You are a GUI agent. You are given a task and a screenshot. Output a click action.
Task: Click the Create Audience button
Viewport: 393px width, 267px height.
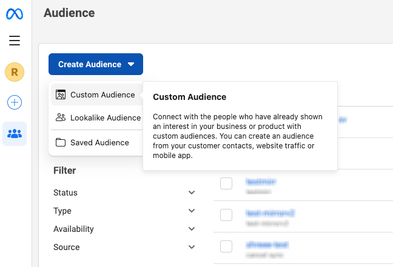click(x=96, y=64)
